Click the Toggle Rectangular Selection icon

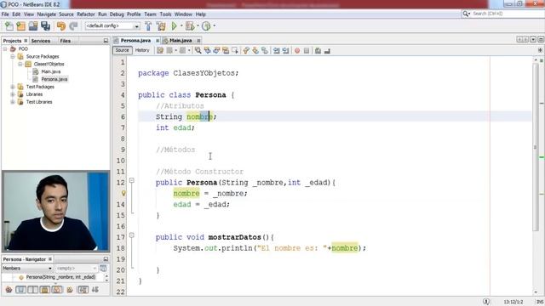[x=235, y=51]
